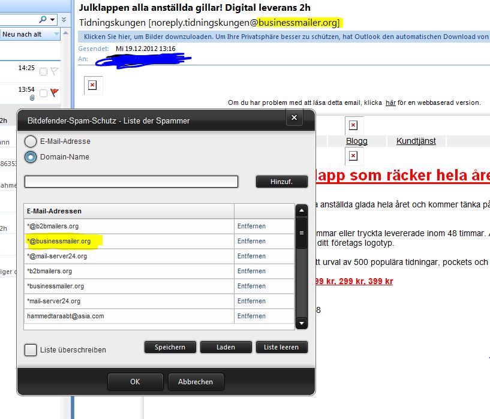490x419 pixels.
Task: Cancel the dialog with Abbrechen
Action: point(196,382)
